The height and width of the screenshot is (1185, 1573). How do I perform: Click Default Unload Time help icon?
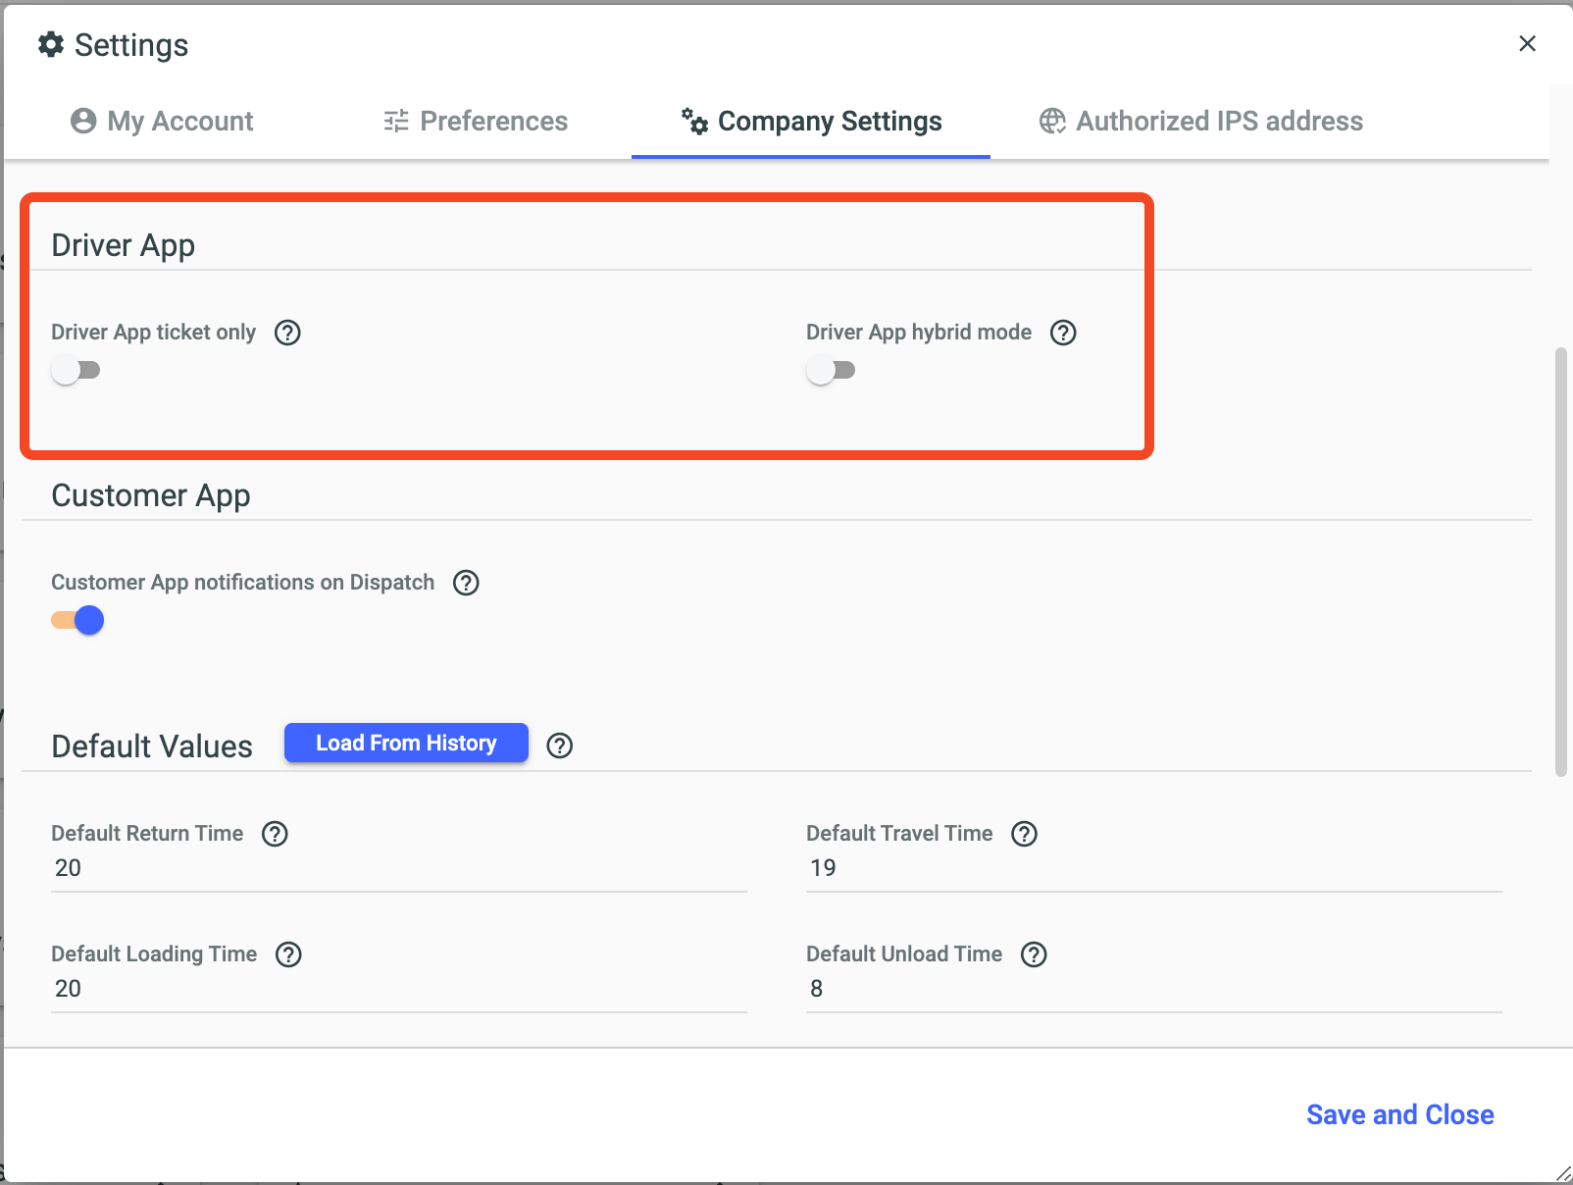tap(1034, 954)
